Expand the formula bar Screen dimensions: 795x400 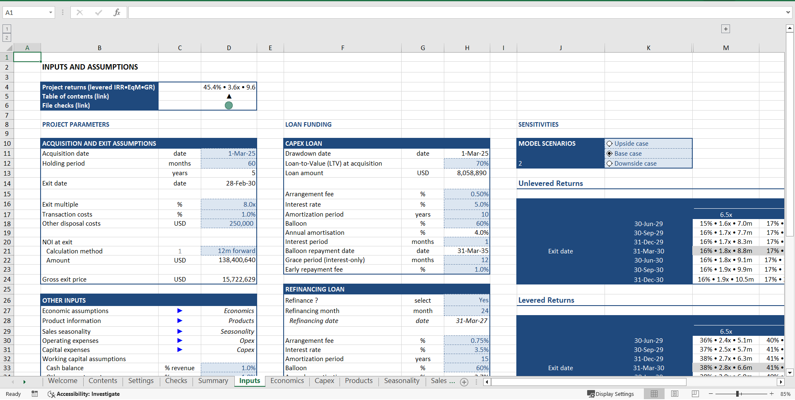(788, 12)
